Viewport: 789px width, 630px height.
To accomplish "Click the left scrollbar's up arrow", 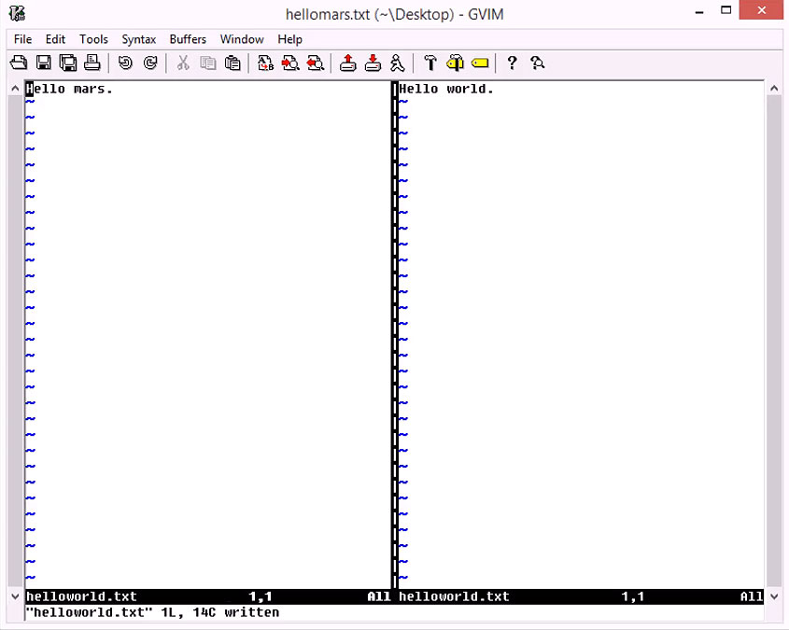I will tap(15, 89).
